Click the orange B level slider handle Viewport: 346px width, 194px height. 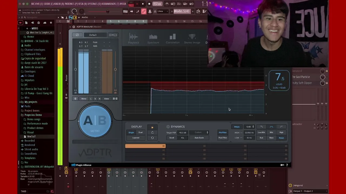click(x=115, y=70)
